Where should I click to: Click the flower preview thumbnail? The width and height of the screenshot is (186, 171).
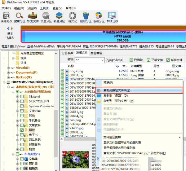[75, 160]
